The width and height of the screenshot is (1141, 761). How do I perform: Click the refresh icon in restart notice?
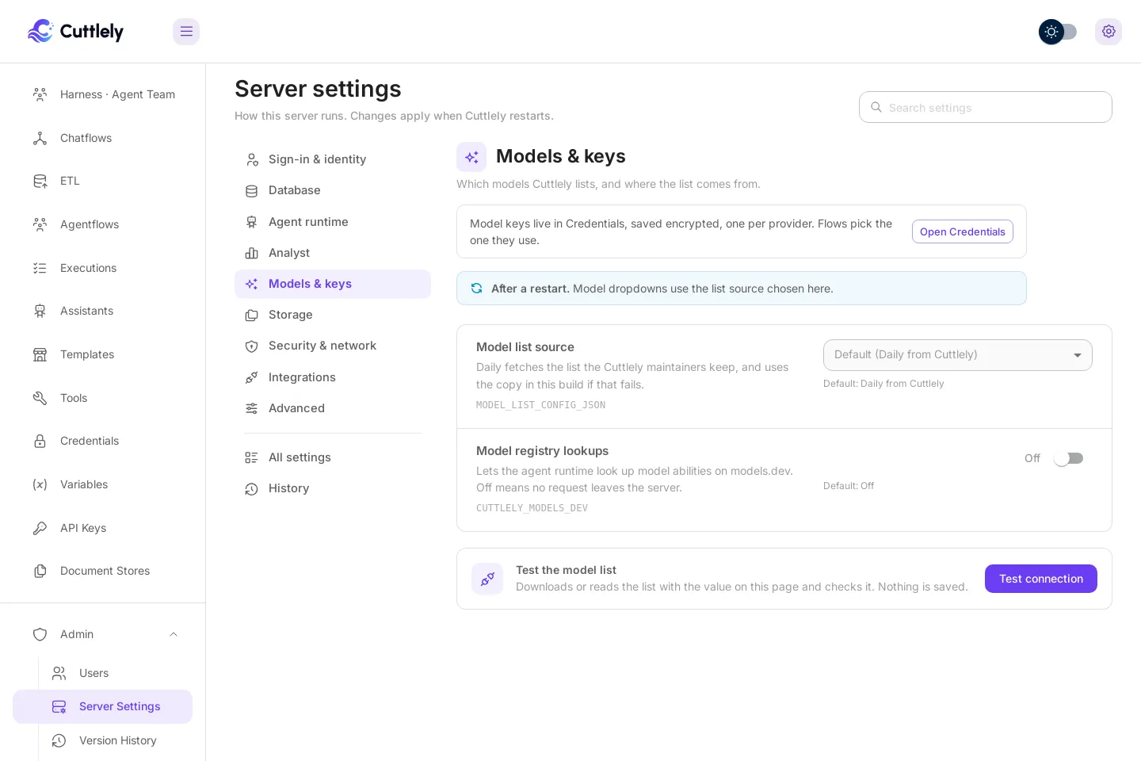476,289
